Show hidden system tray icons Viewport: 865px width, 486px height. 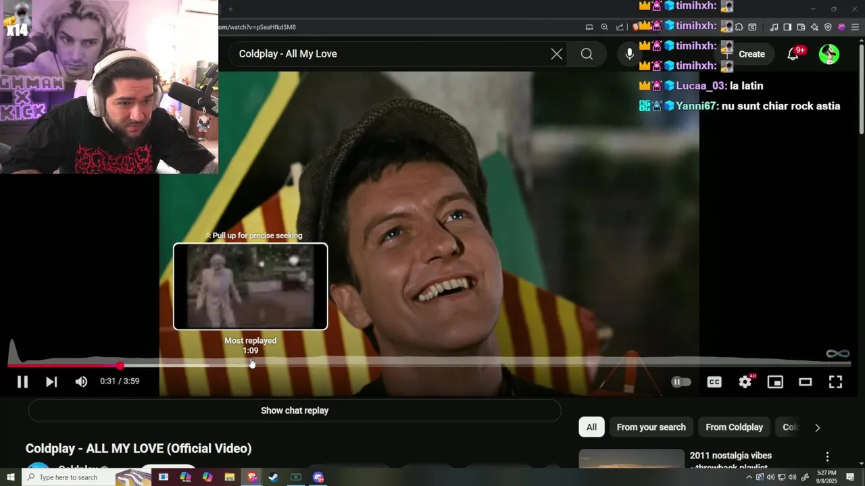(x=749, y=477)
